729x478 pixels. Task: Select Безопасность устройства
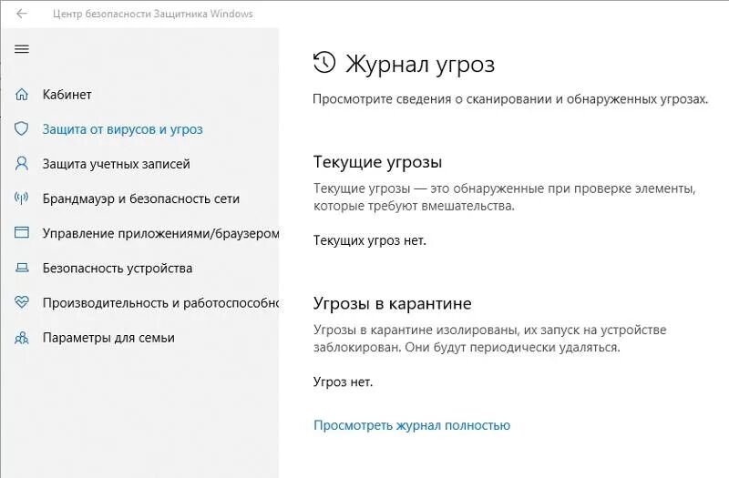[118, 268]
